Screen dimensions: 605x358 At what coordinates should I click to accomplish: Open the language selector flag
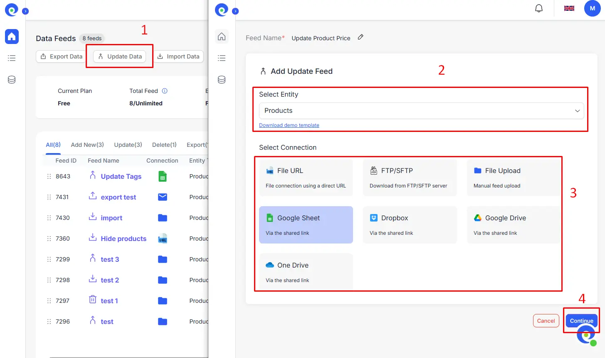[x=569, y=8]
